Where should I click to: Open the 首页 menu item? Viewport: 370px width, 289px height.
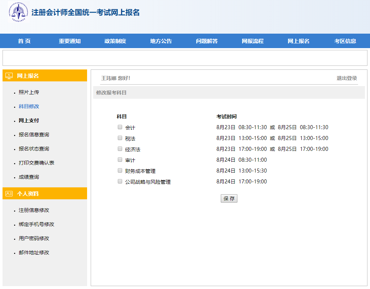coord(23,41)
